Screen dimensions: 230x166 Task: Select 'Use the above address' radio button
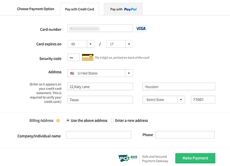[68, 120]
